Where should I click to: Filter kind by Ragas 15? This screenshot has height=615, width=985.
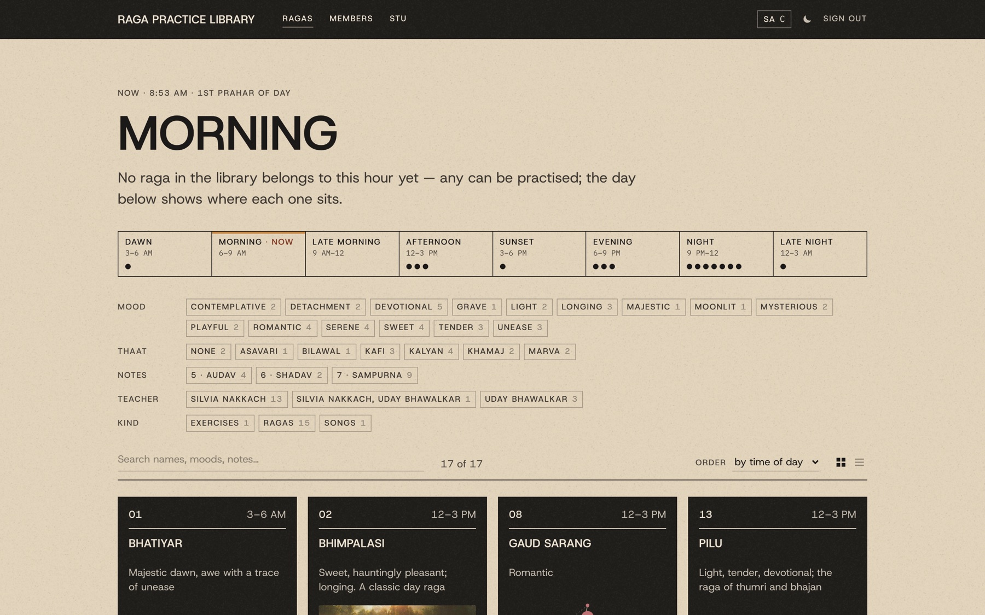(287, 423)
